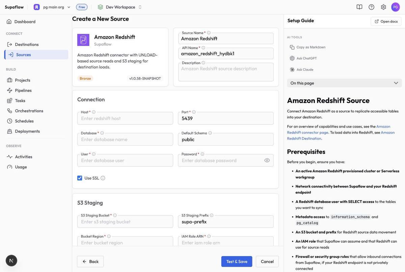Open the documentation book icon in header
The height and width of the screenshot is (272, 405).
(359, 7)
